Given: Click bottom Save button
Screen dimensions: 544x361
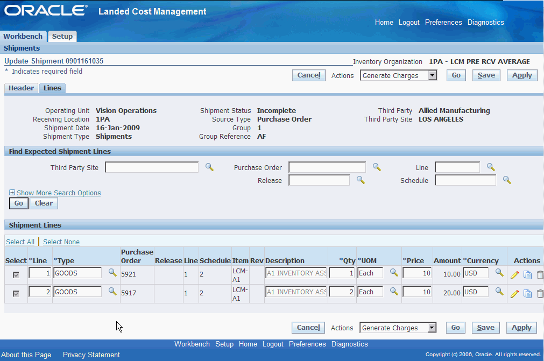Looking at the screenshot, I should [485, 328].
